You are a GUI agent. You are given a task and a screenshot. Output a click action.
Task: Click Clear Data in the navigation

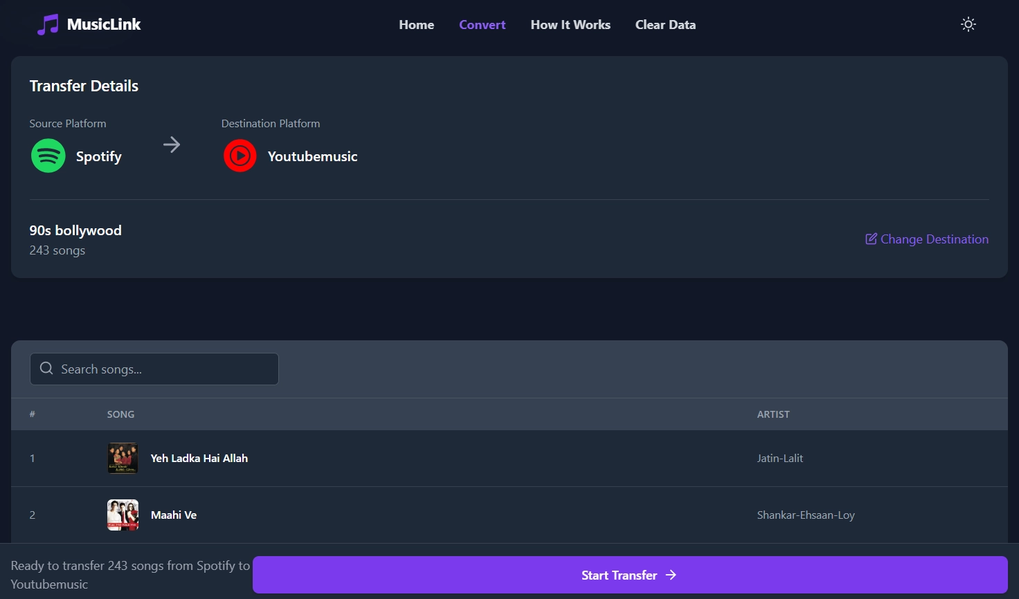pyautogui.click(x=665, y=24)
